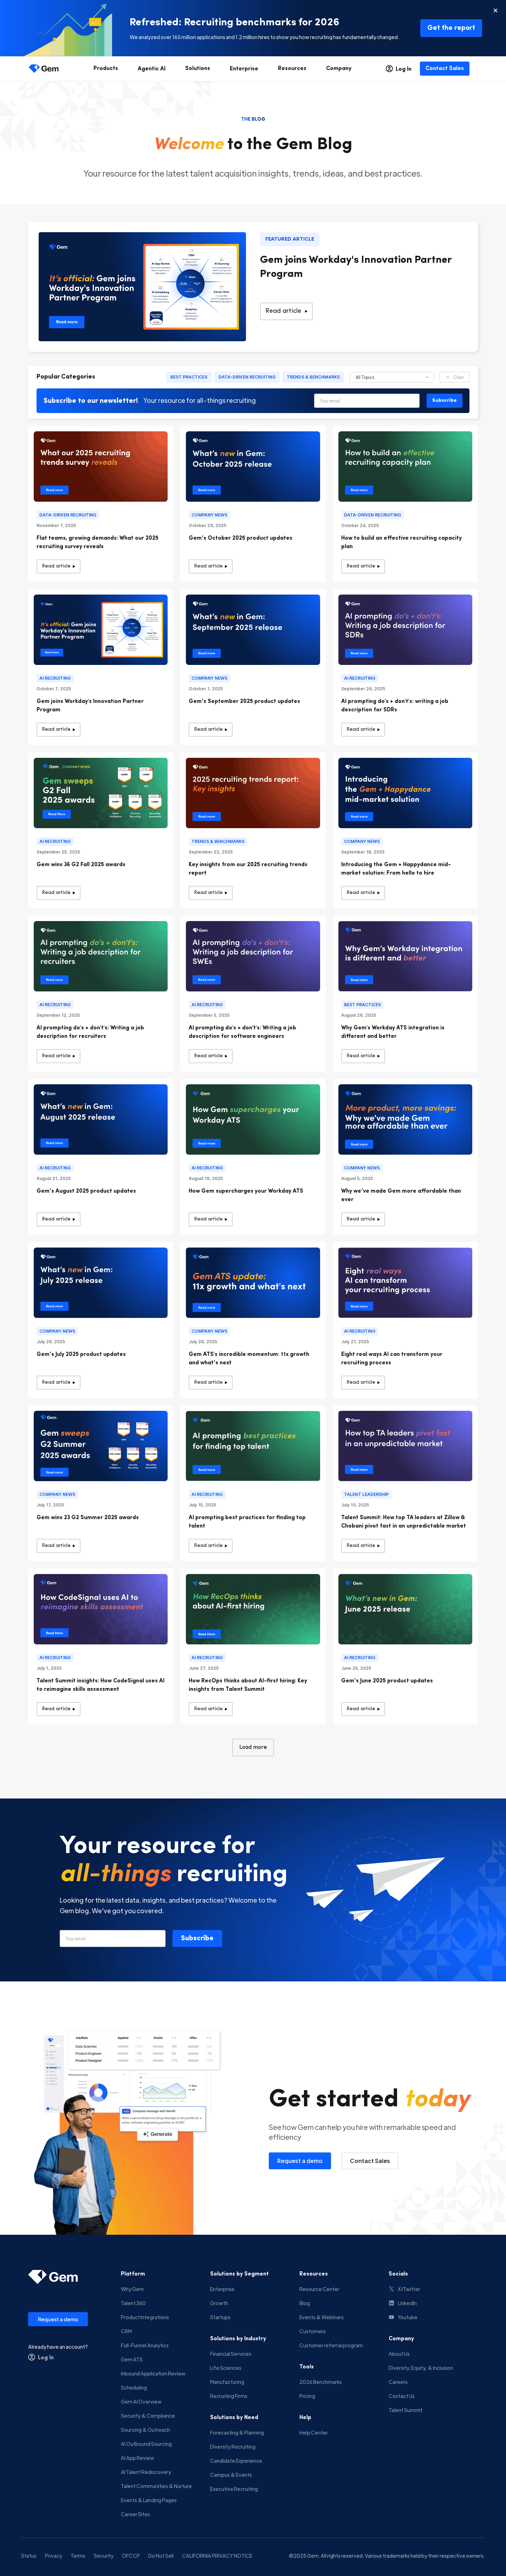Filter by Data-Driven Recruiting category tag

click(247, 377)
